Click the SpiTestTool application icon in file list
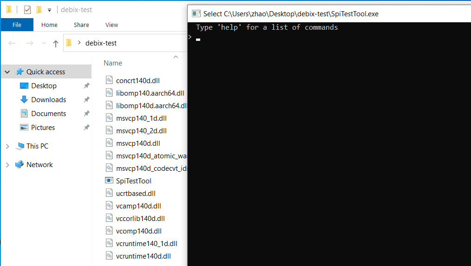This screenshot has width=471, height=266. (109, 181)
